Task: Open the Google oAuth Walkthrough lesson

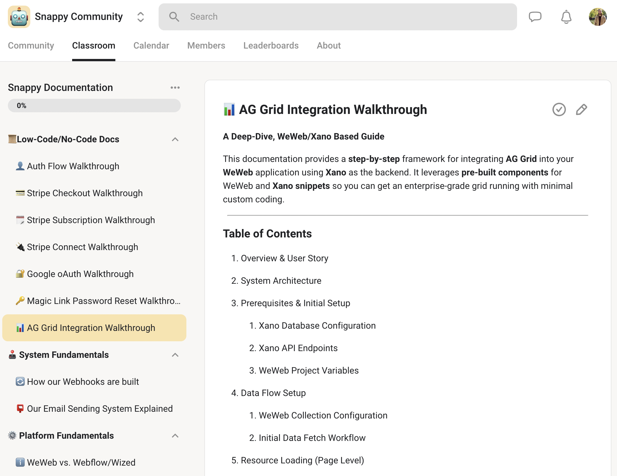Action: tap(80, 274)
